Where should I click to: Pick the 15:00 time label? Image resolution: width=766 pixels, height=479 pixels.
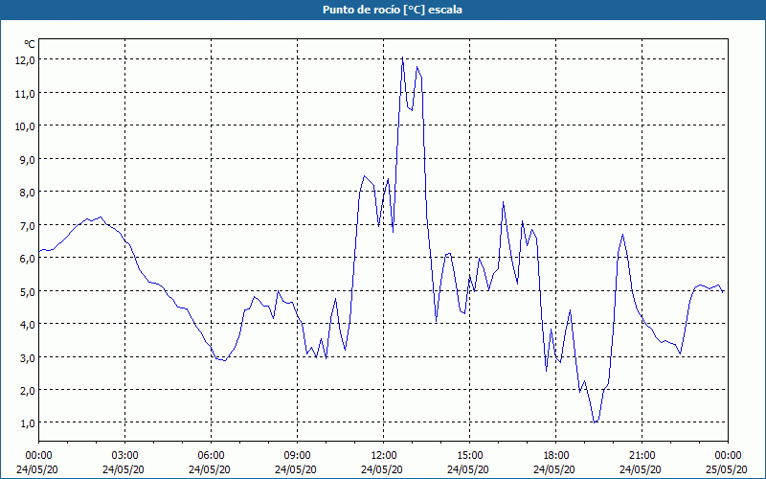coord(470,456)
